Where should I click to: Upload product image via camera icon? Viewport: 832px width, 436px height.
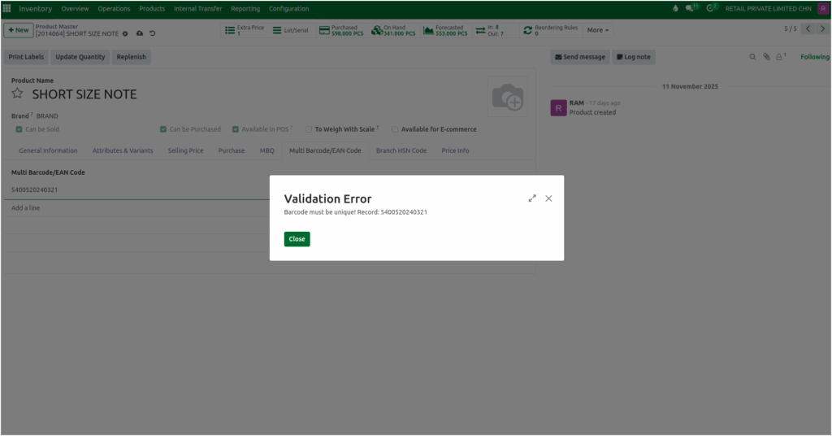point(508,97)
